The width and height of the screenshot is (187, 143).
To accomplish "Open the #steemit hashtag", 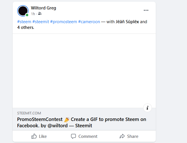I will 41,22.
